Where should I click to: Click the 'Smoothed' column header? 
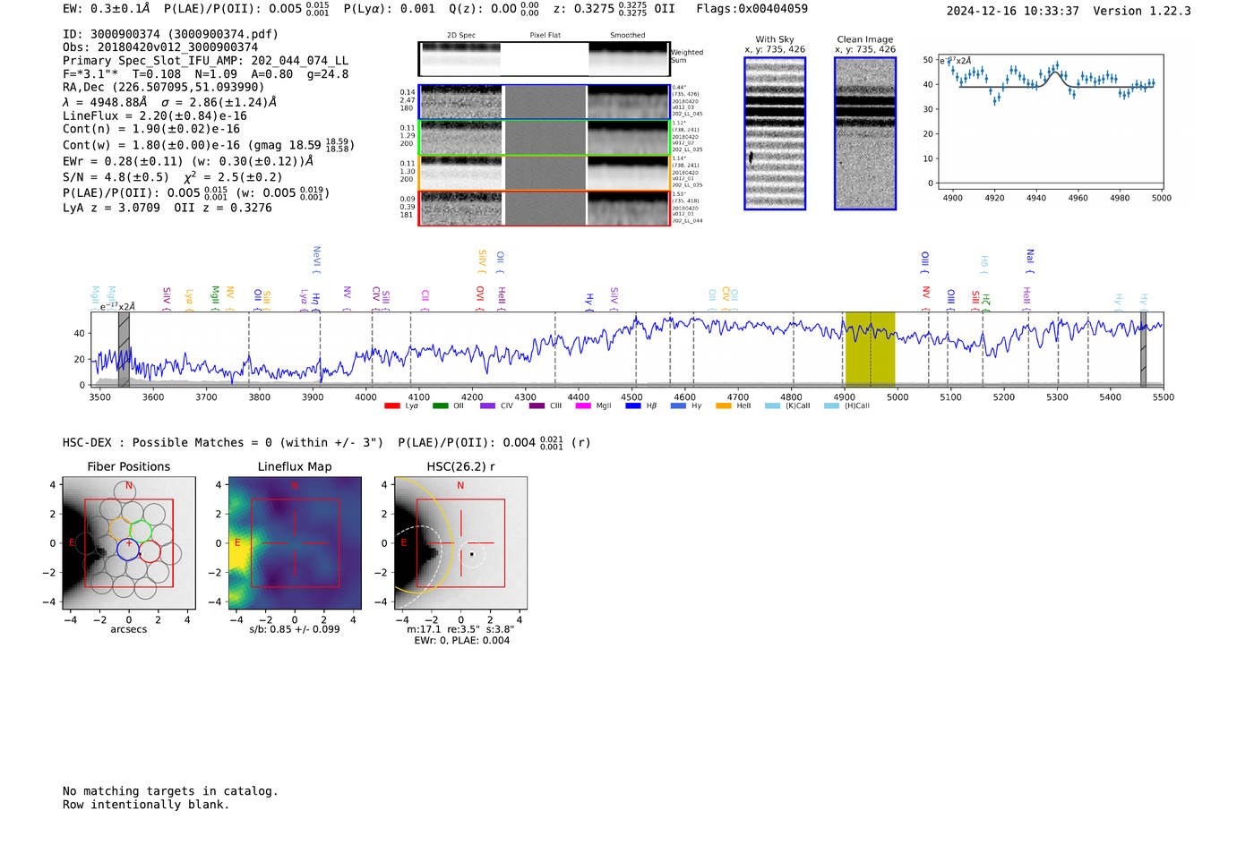click(x=627, y=35)
